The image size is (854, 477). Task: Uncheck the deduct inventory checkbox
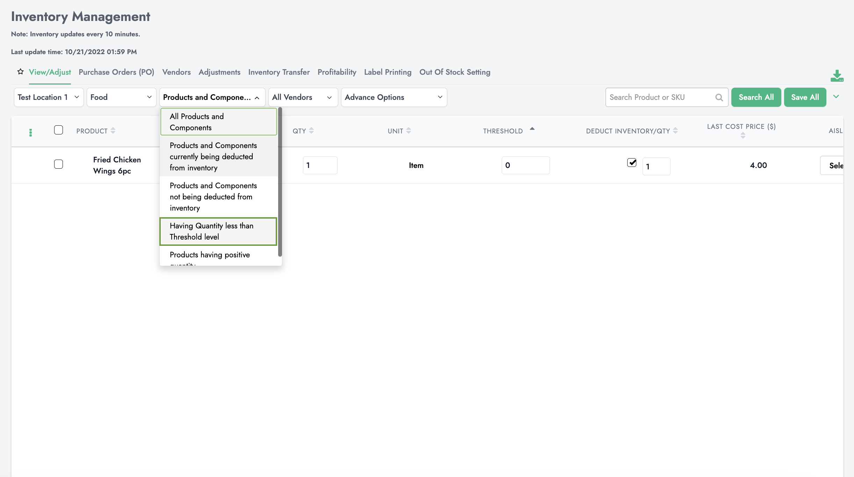point(632,163)
